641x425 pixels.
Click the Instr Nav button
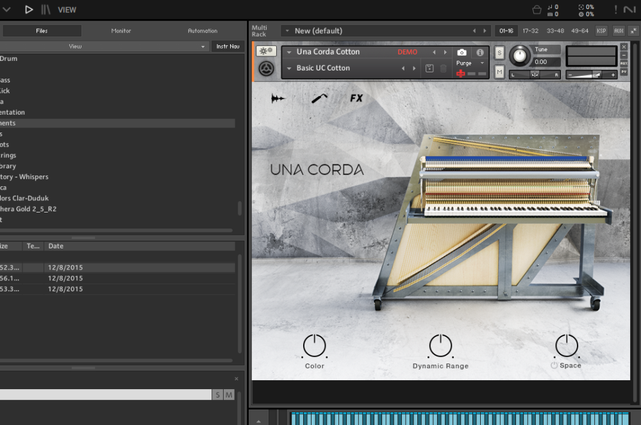point(228,47)
